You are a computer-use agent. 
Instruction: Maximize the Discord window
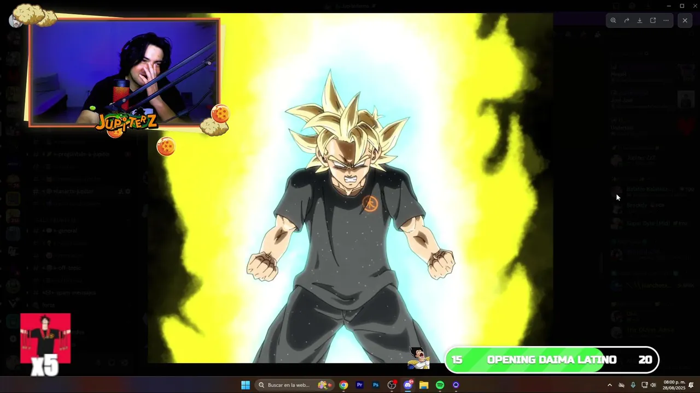point(682,6)
